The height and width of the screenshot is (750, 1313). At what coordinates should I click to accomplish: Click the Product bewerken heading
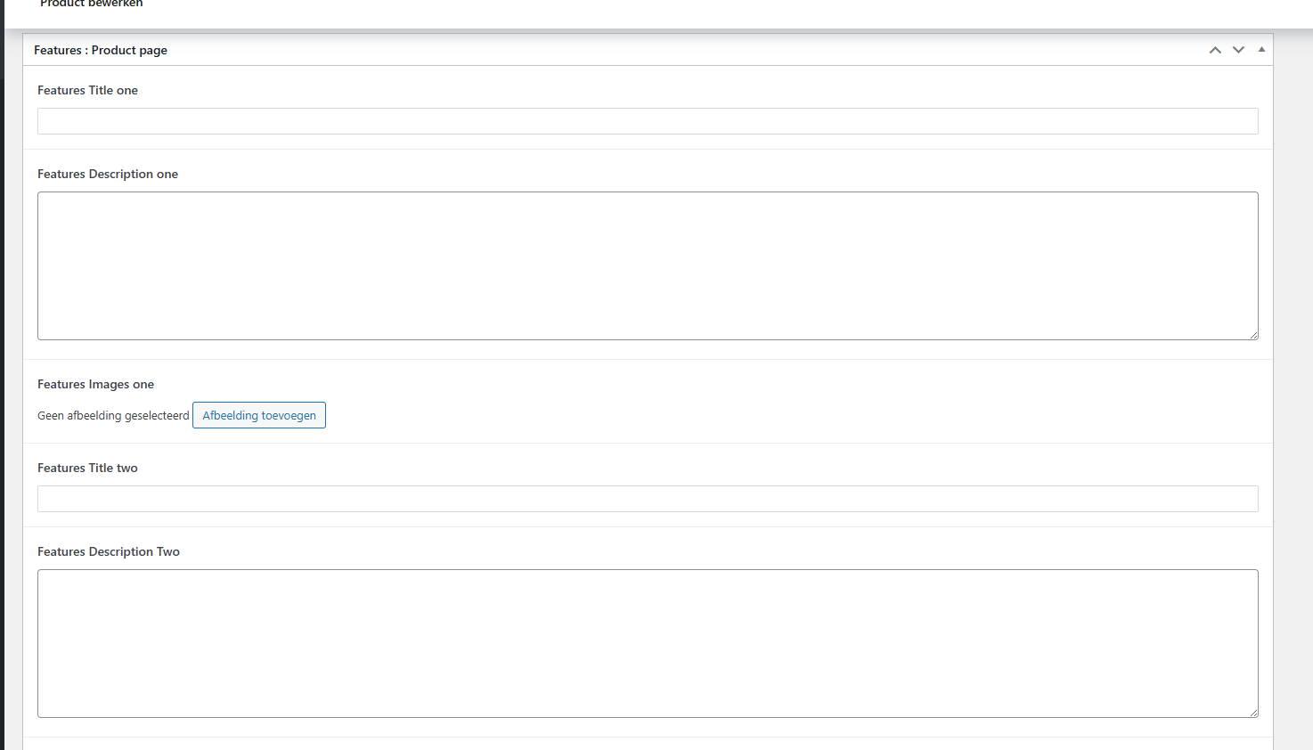pos(91,4)
